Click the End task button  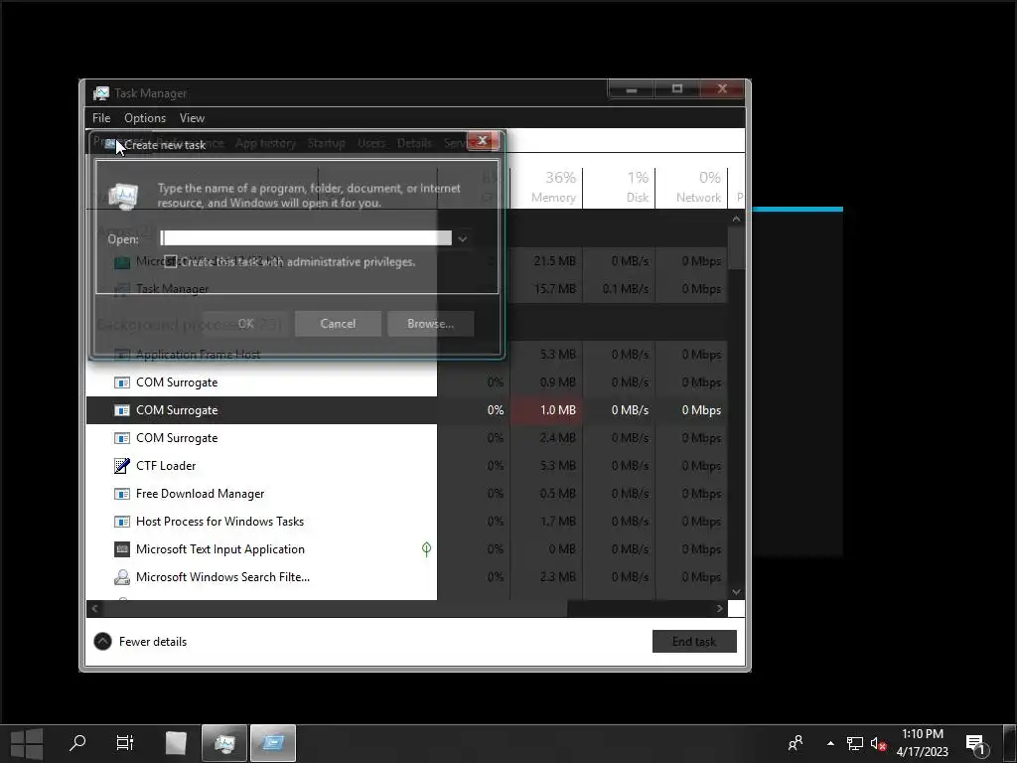(694, 642)
